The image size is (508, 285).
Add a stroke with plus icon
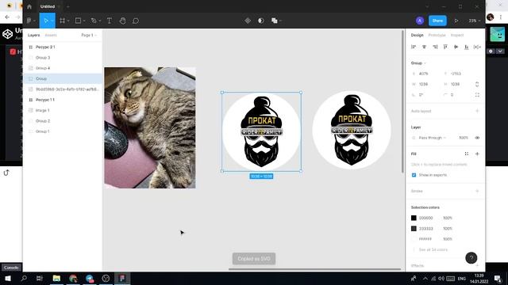pyautogui.click(x=477, y=191)
